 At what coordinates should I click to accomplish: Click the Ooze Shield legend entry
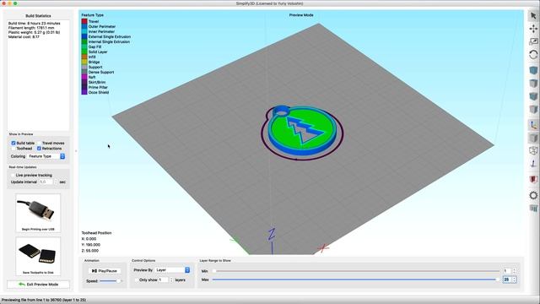coord(99,92)
